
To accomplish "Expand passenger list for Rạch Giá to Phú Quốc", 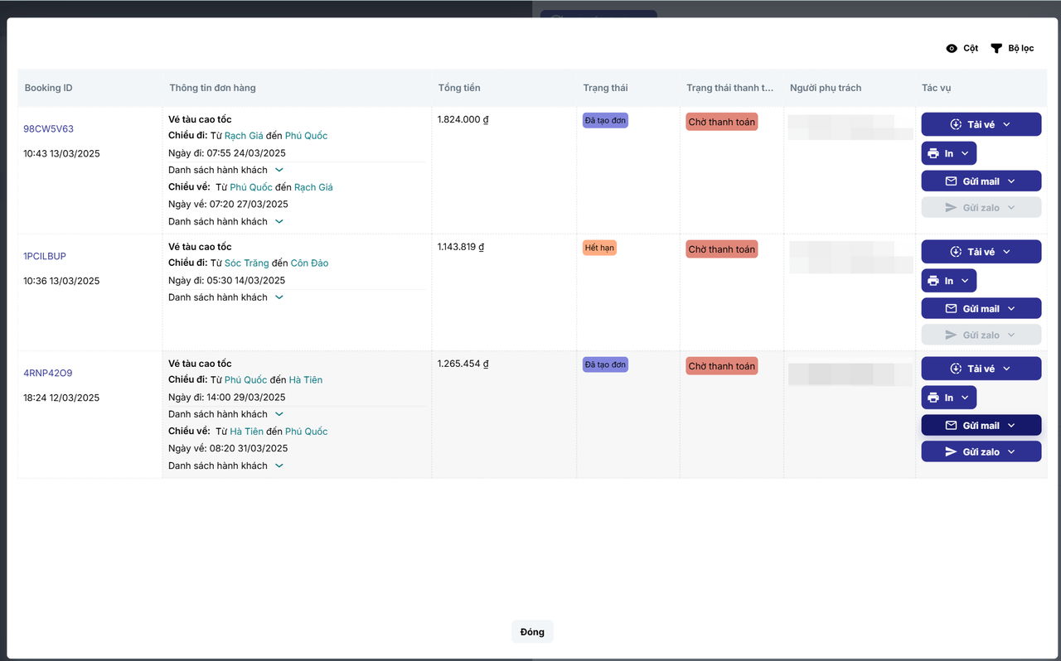I will point(225,170).
